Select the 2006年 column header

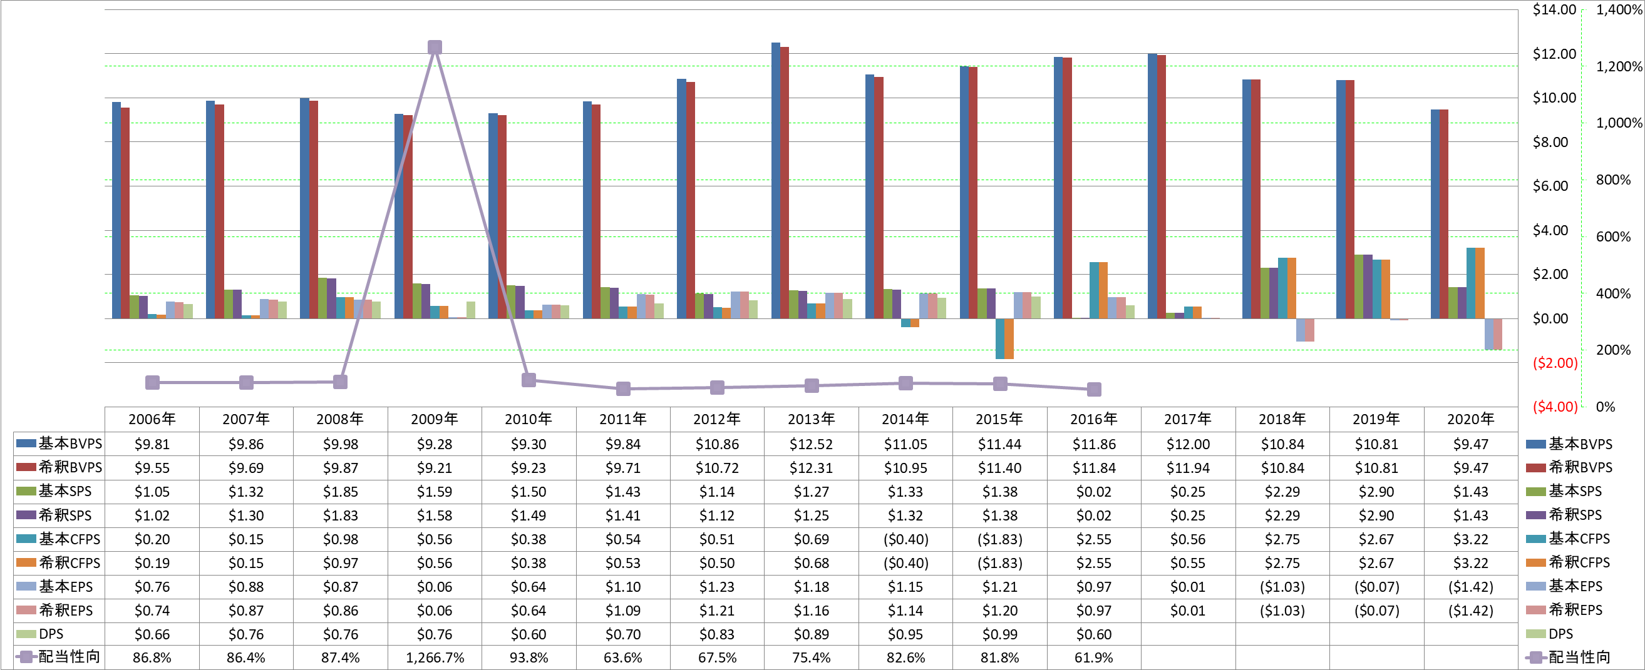click(152, 419)
